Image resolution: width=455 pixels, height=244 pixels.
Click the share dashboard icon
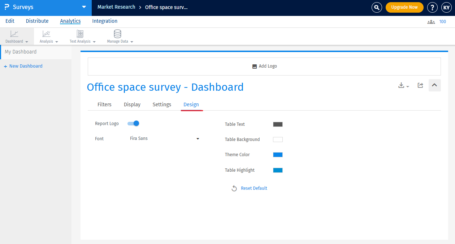420,85
